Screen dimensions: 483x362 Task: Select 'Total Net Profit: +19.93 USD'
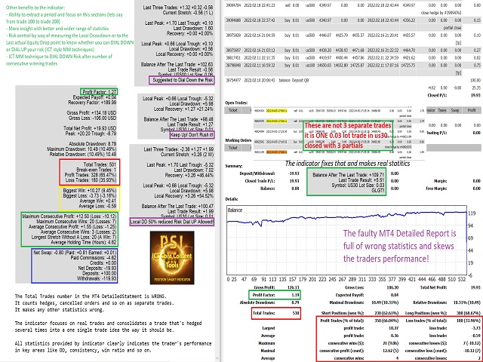pos(90,128)
